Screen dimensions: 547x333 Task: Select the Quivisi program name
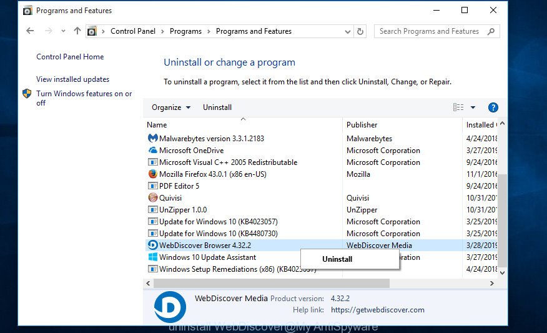click(170, 198)
